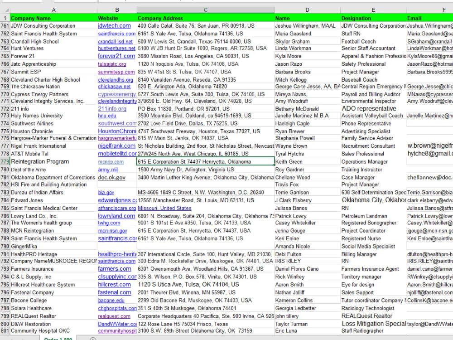Select column A header
This screenshot has height=340, width=453.
pos(53,10)
